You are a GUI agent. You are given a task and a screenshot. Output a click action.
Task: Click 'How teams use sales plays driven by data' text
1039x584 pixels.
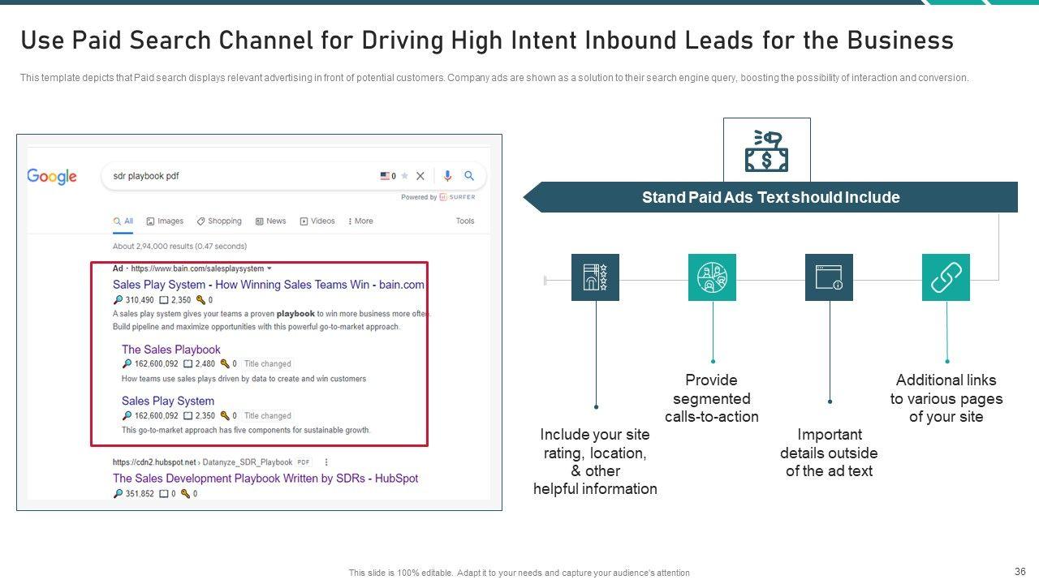pos(244,379)
